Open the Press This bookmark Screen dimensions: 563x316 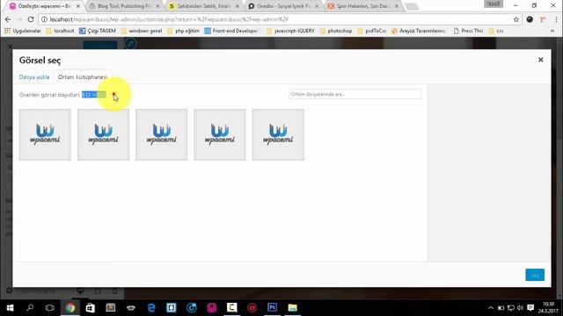click(x=468, y=31)
